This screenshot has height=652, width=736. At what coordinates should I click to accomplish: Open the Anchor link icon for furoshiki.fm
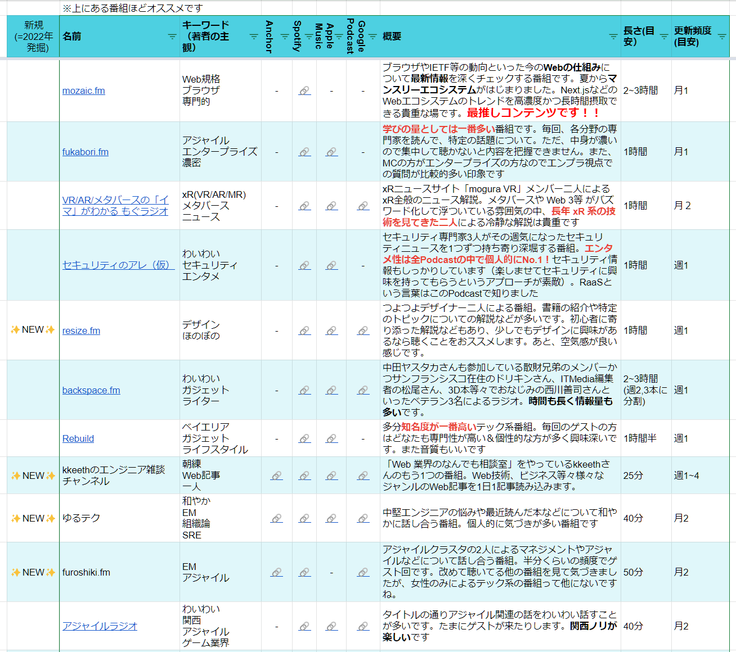tap(276, 572)
